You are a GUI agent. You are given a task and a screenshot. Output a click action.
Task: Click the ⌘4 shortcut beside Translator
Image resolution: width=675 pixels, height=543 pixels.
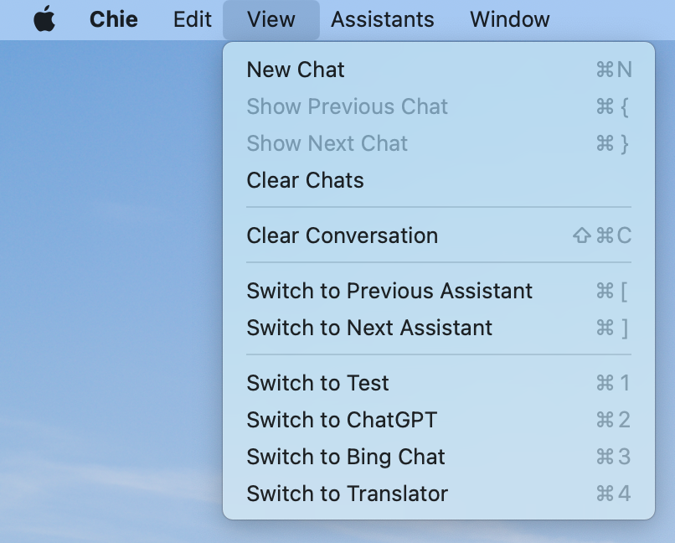click(613, 494)
